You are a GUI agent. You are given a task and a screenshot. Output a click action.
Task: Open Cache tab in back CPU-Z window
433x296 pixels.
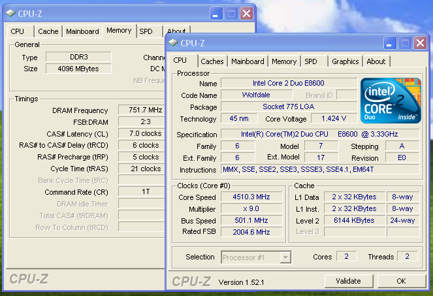click(x=48, y=31)
